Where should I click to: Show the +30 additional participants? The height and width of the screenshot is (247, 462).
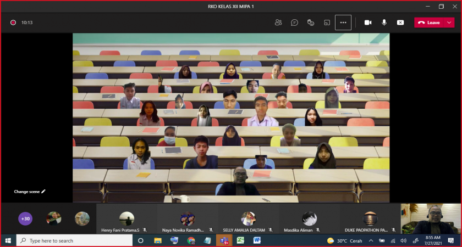point(25,218)
